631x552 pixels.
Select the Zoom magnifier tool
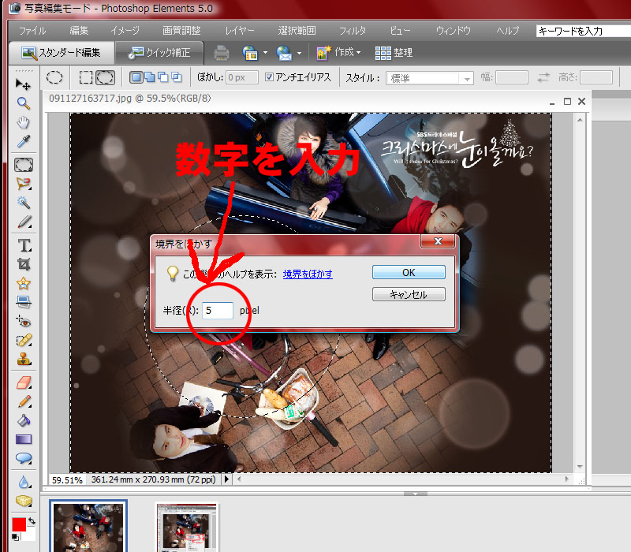pos(24,103)
